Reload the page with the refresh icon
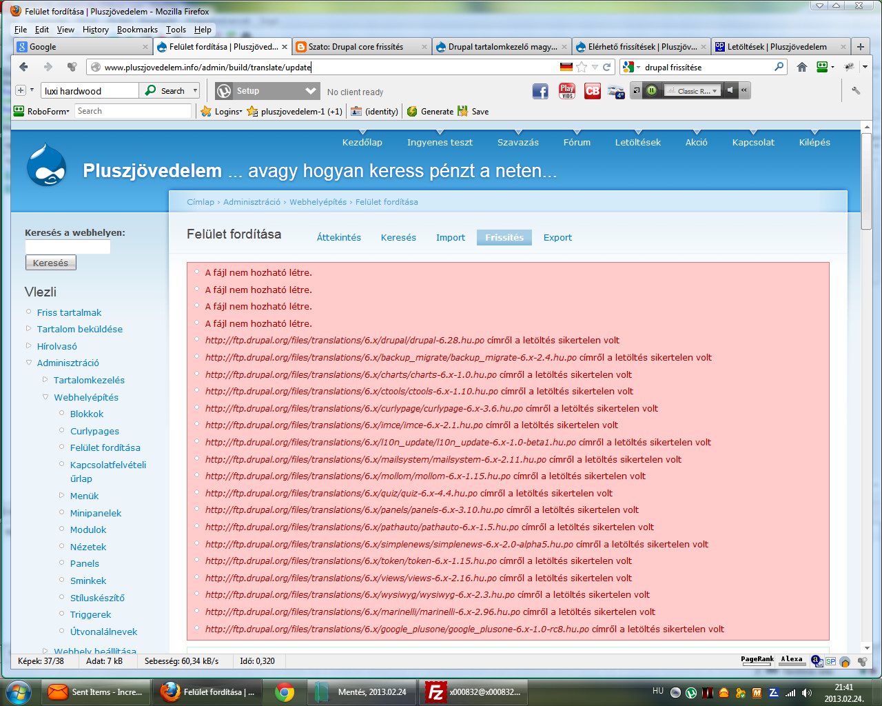Viewport: 882px width, 706px height. pos(606,67)
